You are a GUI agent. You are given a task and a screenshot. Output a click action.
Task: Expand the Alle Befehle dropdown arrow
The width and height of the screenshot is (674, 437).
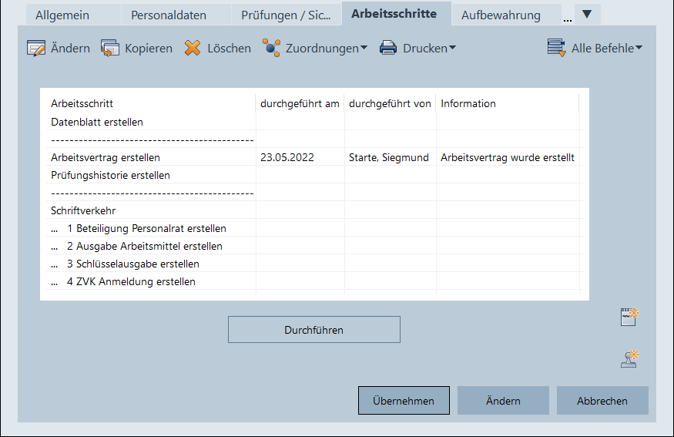[x=639, y=49]
